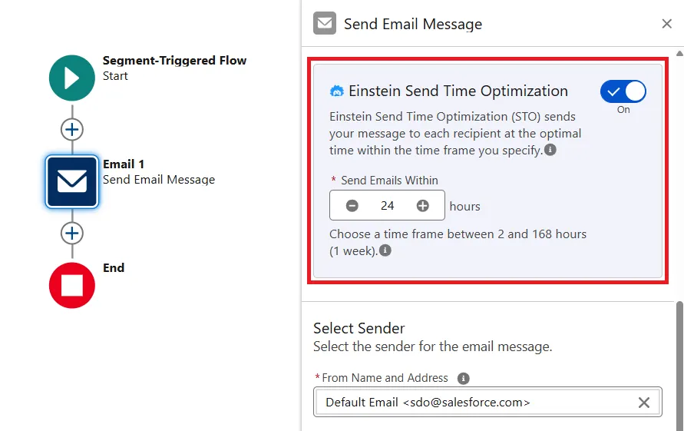The image size is (684, 431).
Task: Open From Name and Address help icon
Action: pos(463,378)
